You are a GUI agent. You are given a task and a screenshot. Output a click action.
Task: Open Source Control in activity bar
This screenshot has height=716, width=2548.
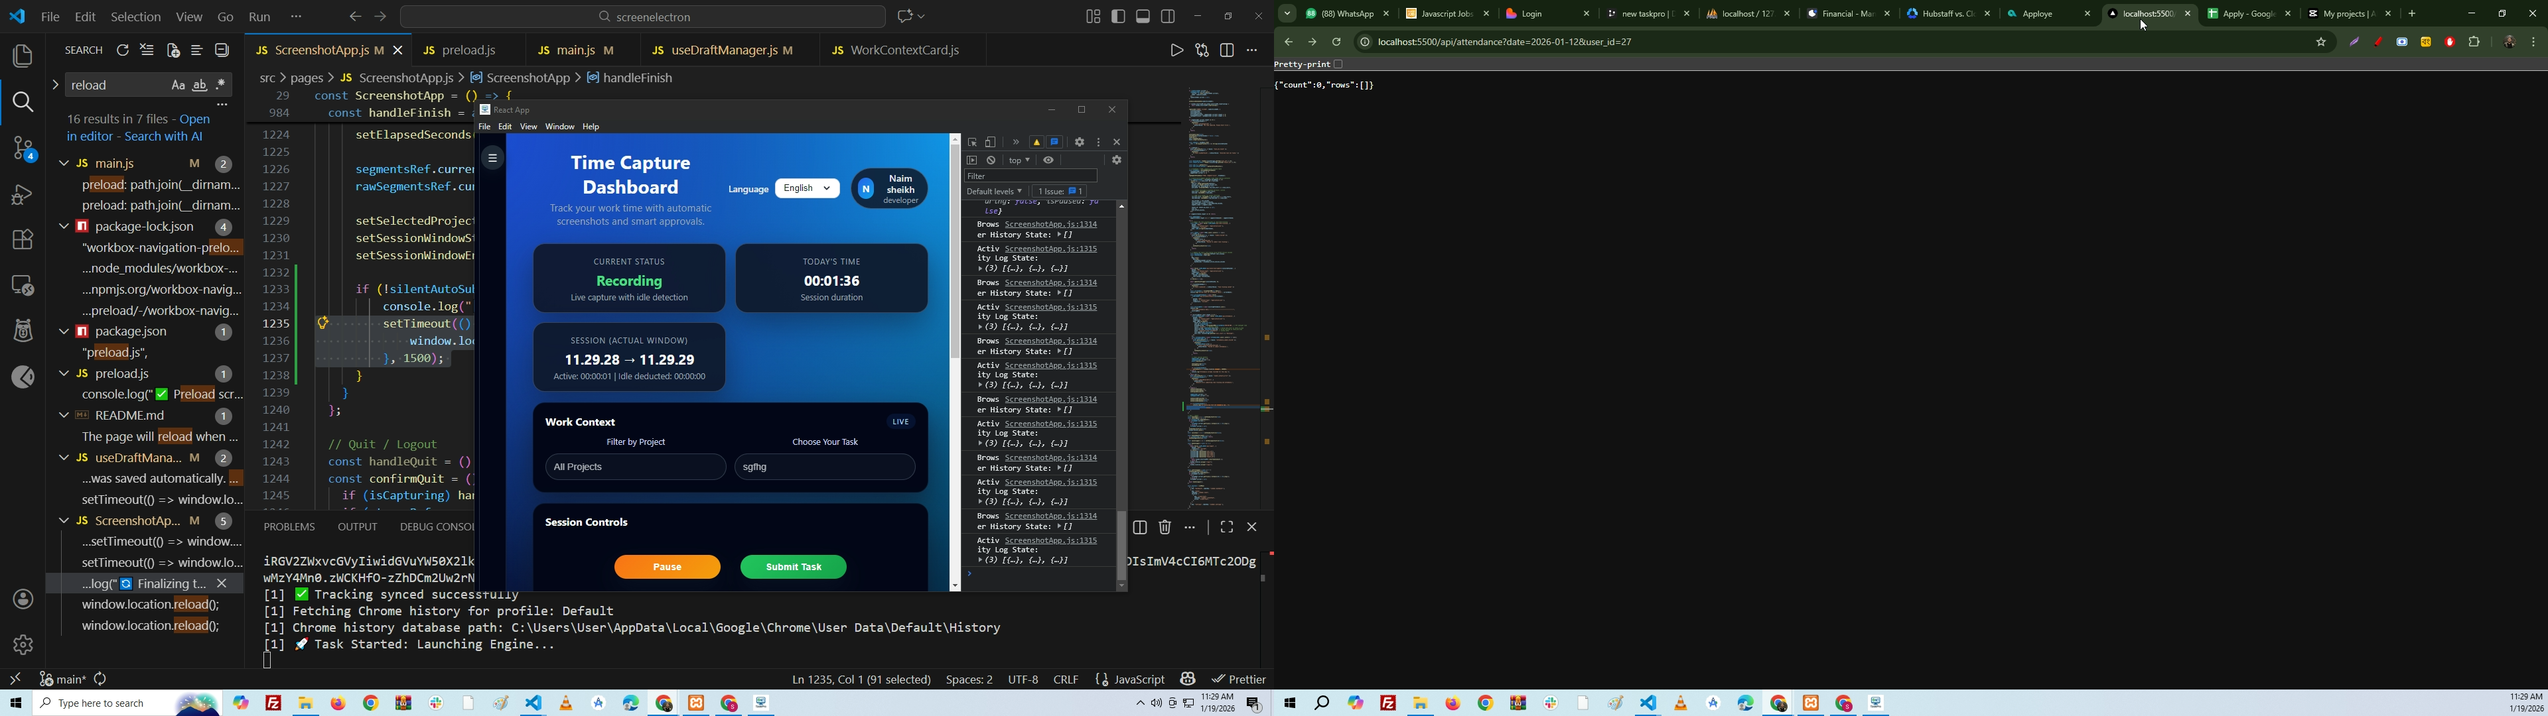point(22,149)
